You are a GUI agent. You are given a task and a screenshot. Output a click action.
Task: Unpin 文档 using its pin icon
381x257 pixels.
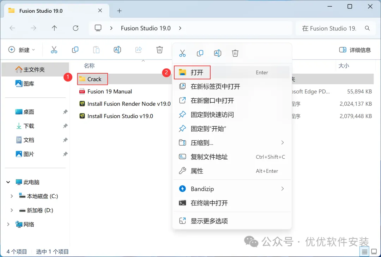click(x=65, y=140)
